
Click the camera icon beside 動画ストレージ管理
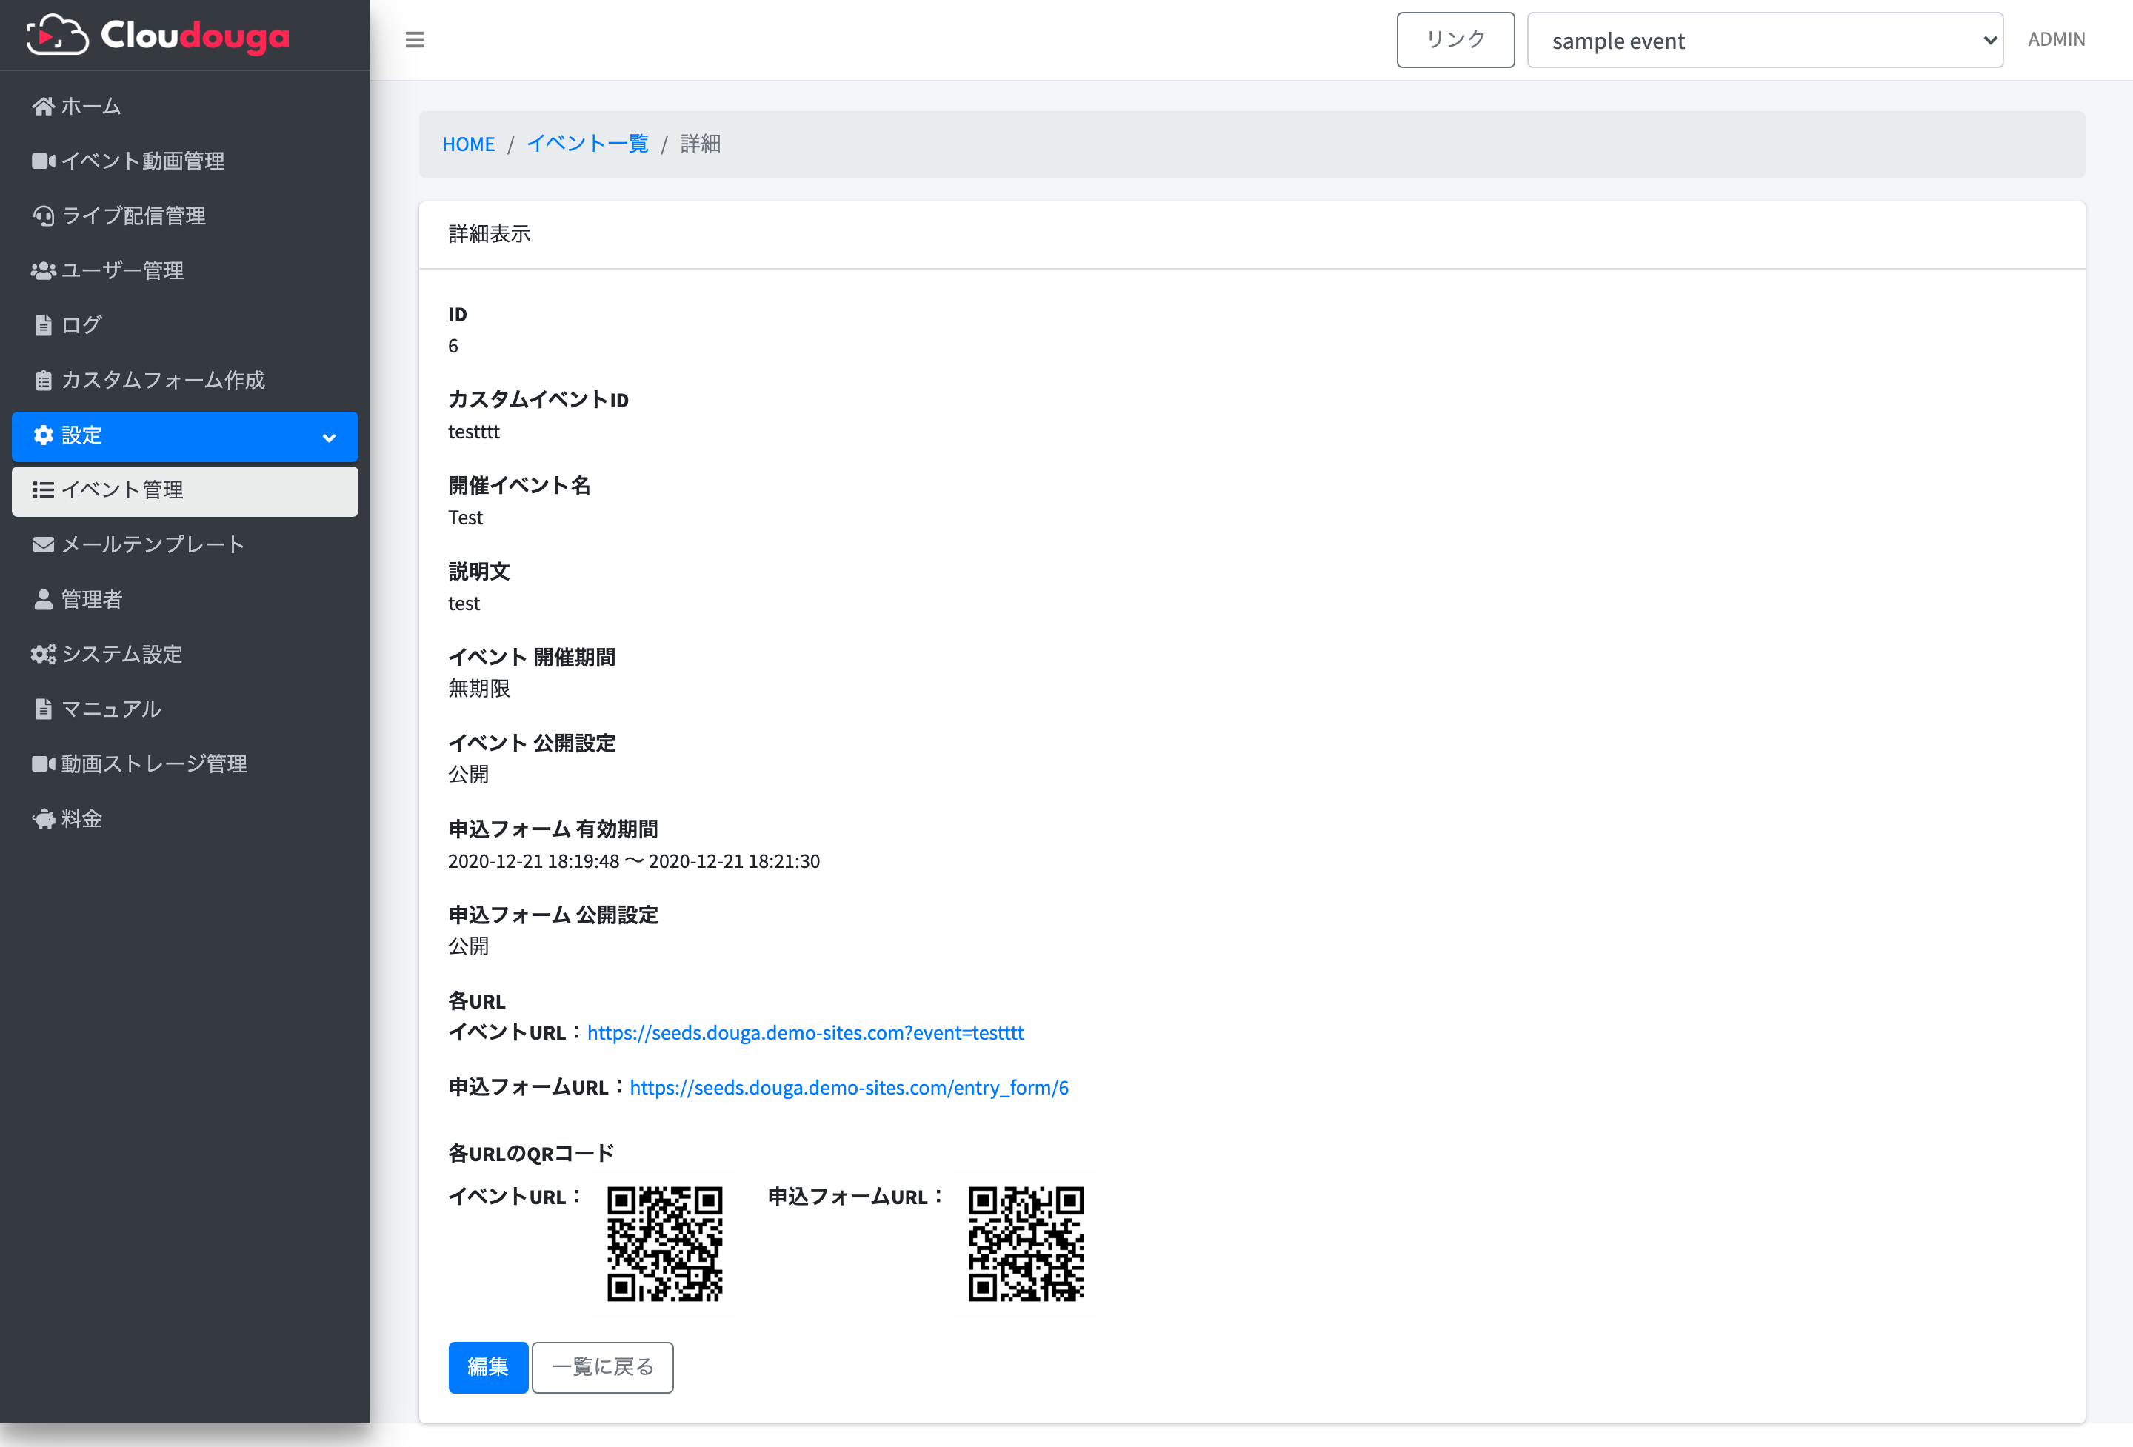43,764
